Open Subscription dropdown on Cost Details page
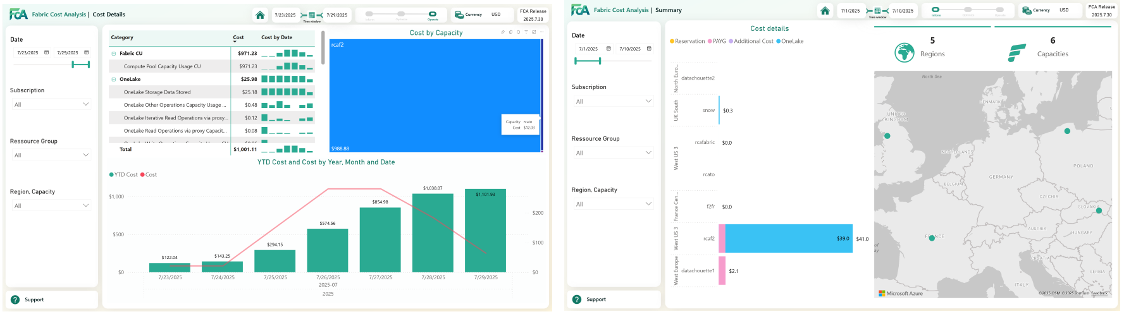Viewport: 1124px width, 314px height. click(x=51, y=104)
